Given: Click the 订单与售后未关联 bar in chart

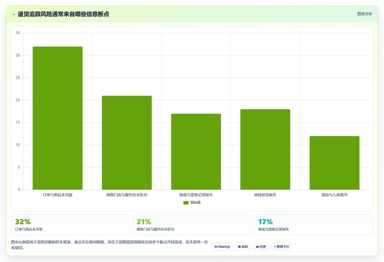Looking at the screenshot, I should click(x=57, y=118).
